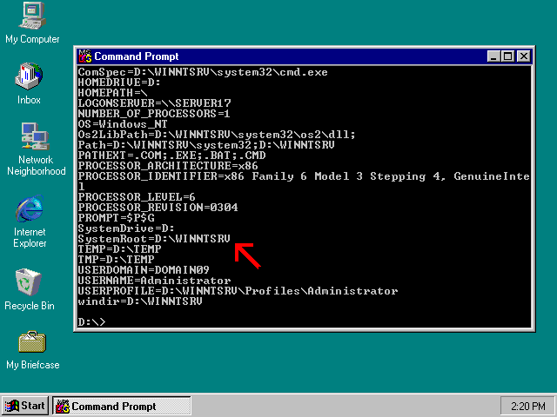Open the Command Prompt title bar system icon
Viewport: 557px width, 417px height.
pyautogui.click(x=85, y=56)
